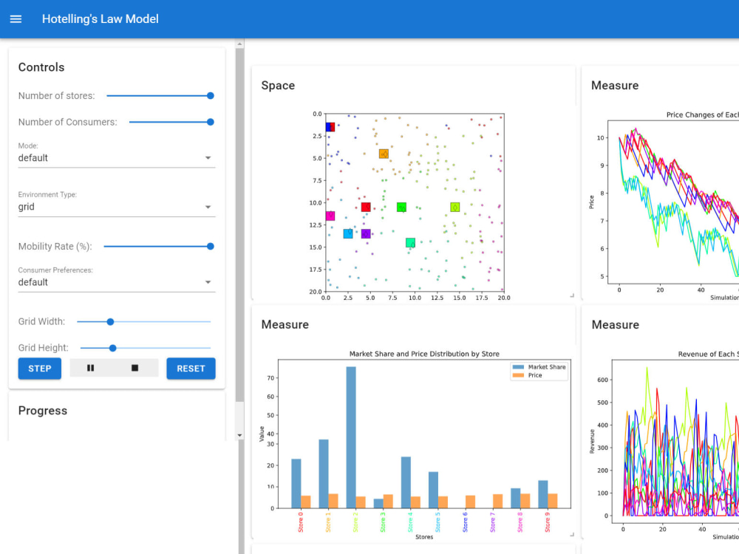Viewport: 739px width, 554px height.
Task: Adjust the Mobility Rate slider handle
Action: click(211, 247)
